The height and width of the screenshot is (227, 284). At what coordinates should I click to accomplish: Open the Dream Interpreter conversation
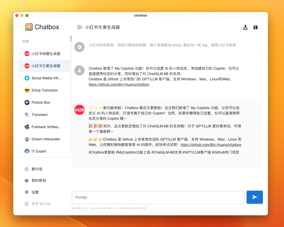(x=44, y=139)
